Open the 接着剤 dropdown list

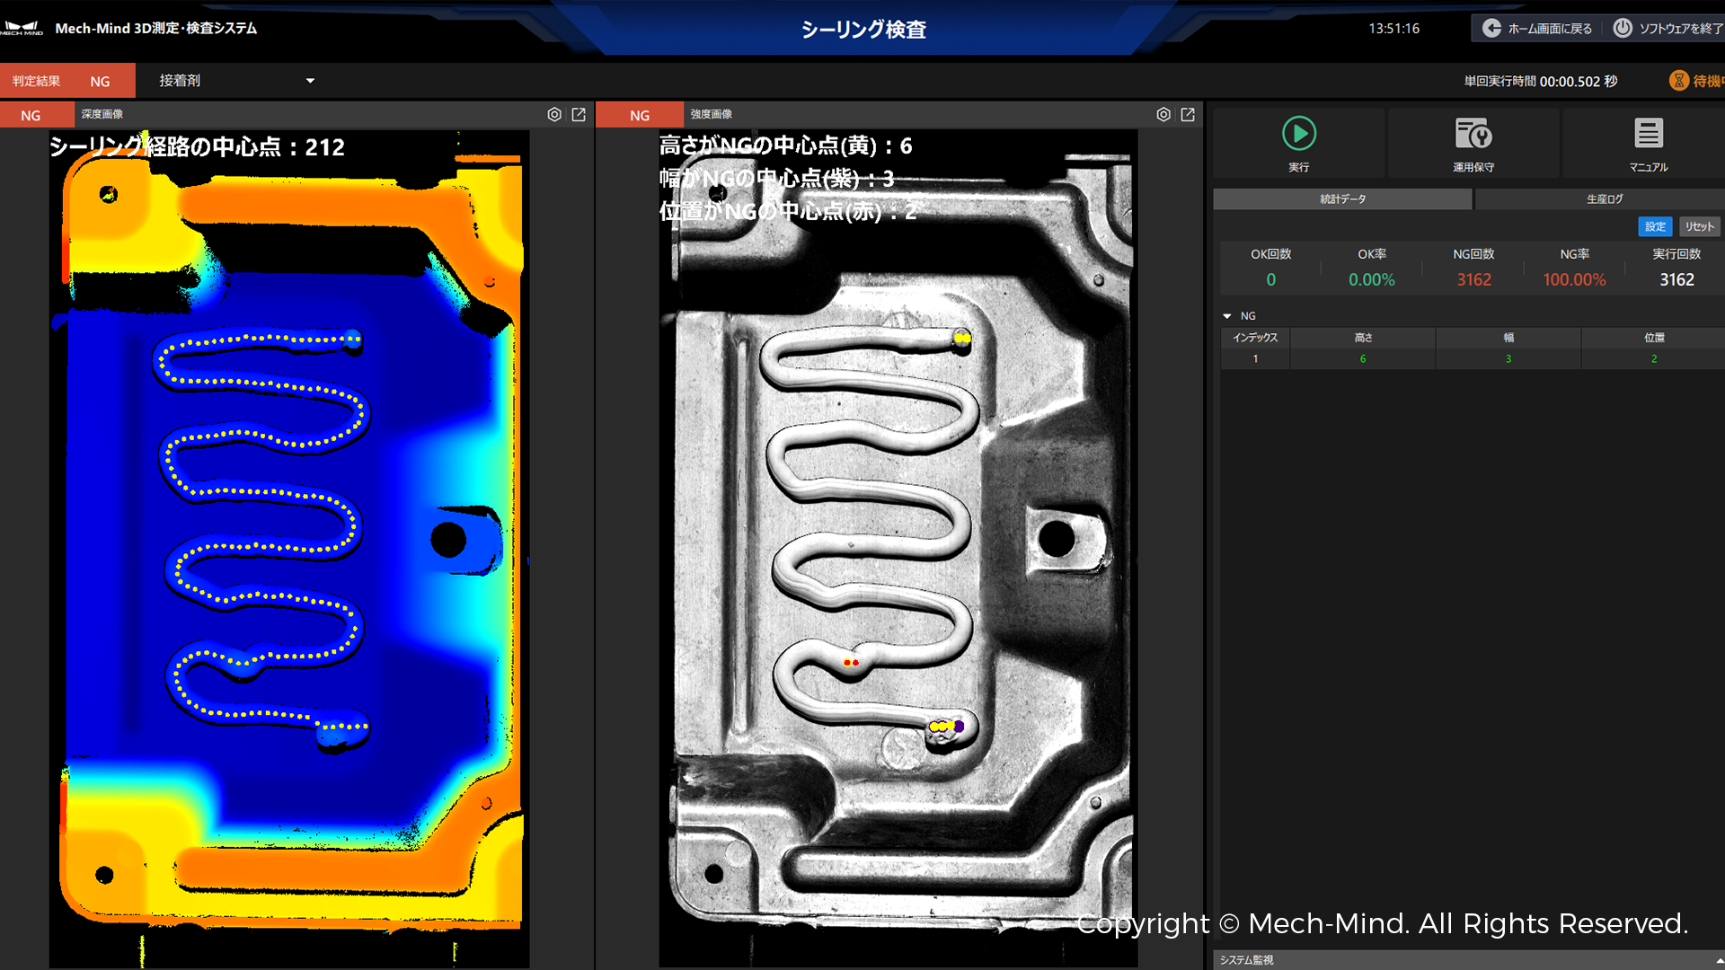click(x=310, y=81)
